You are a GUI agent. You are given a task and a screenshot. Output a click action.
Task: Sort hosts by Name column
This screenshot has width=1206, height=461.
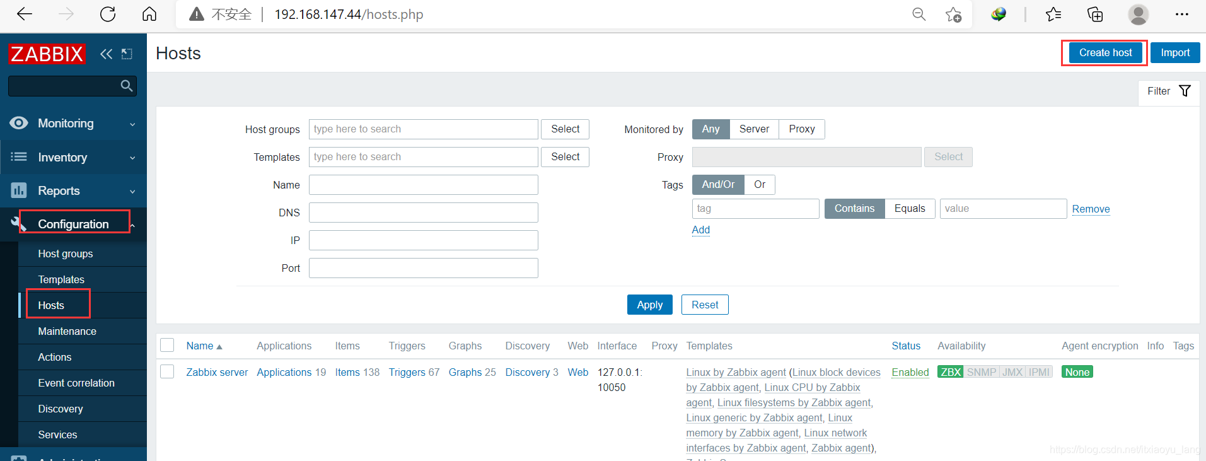(x=204, y=346)
